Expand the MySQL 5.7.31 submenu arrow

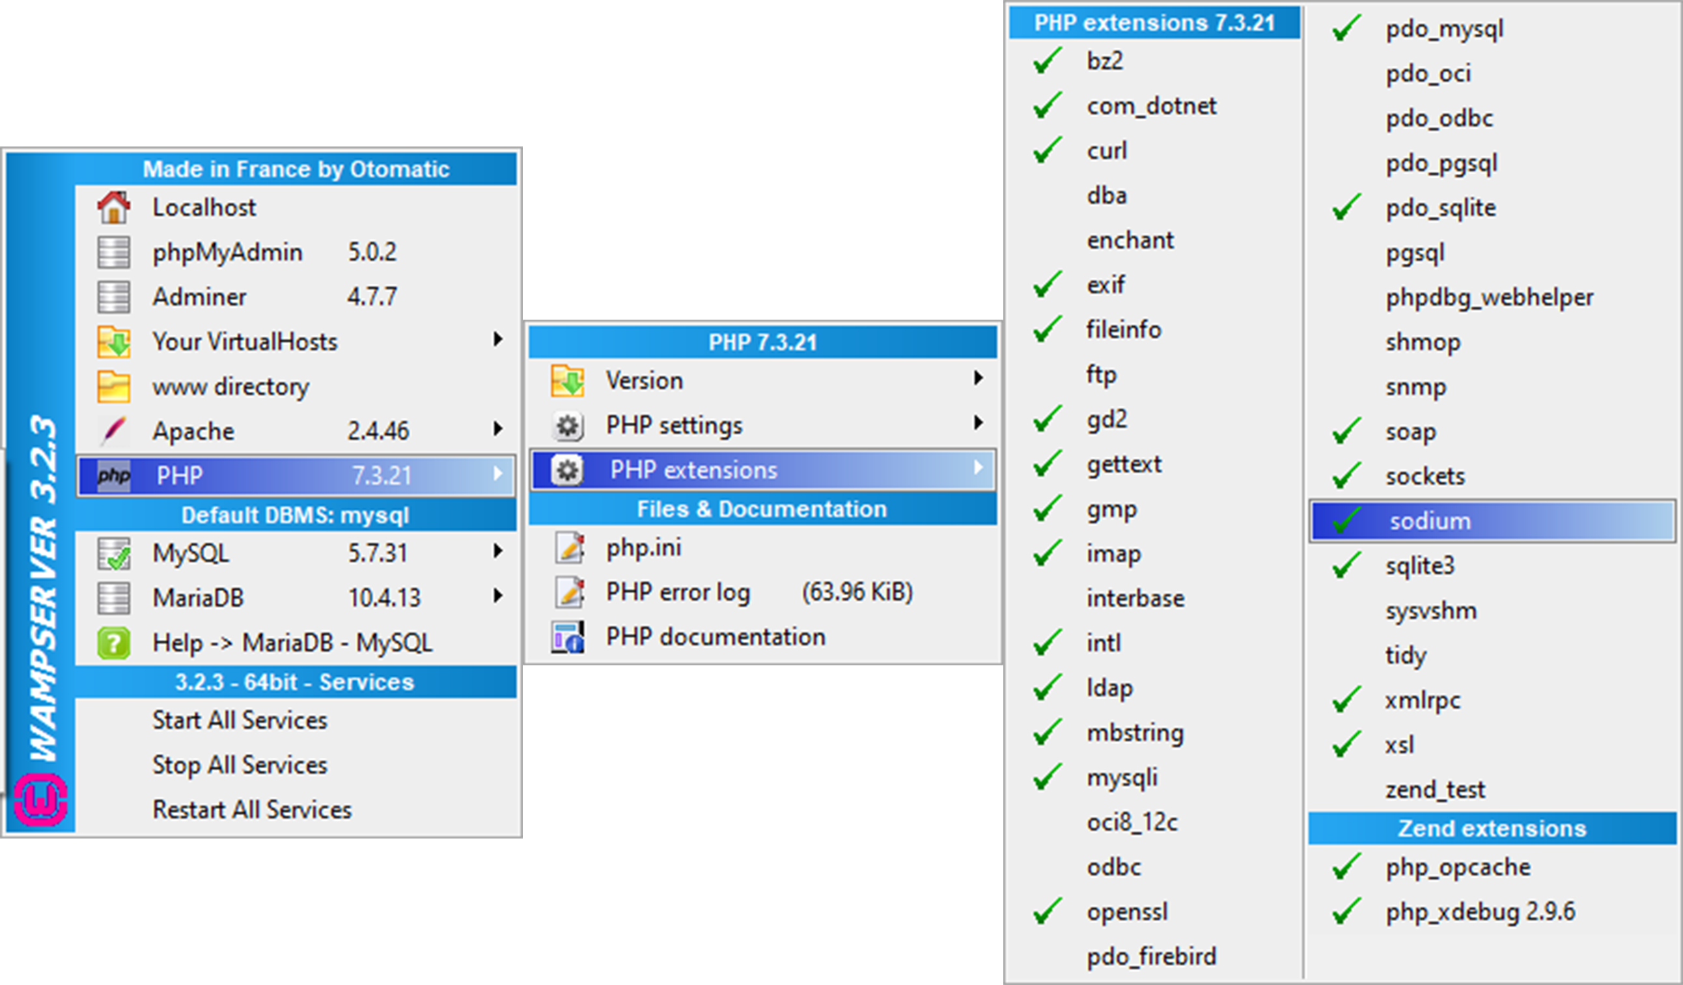coord(497,551)
